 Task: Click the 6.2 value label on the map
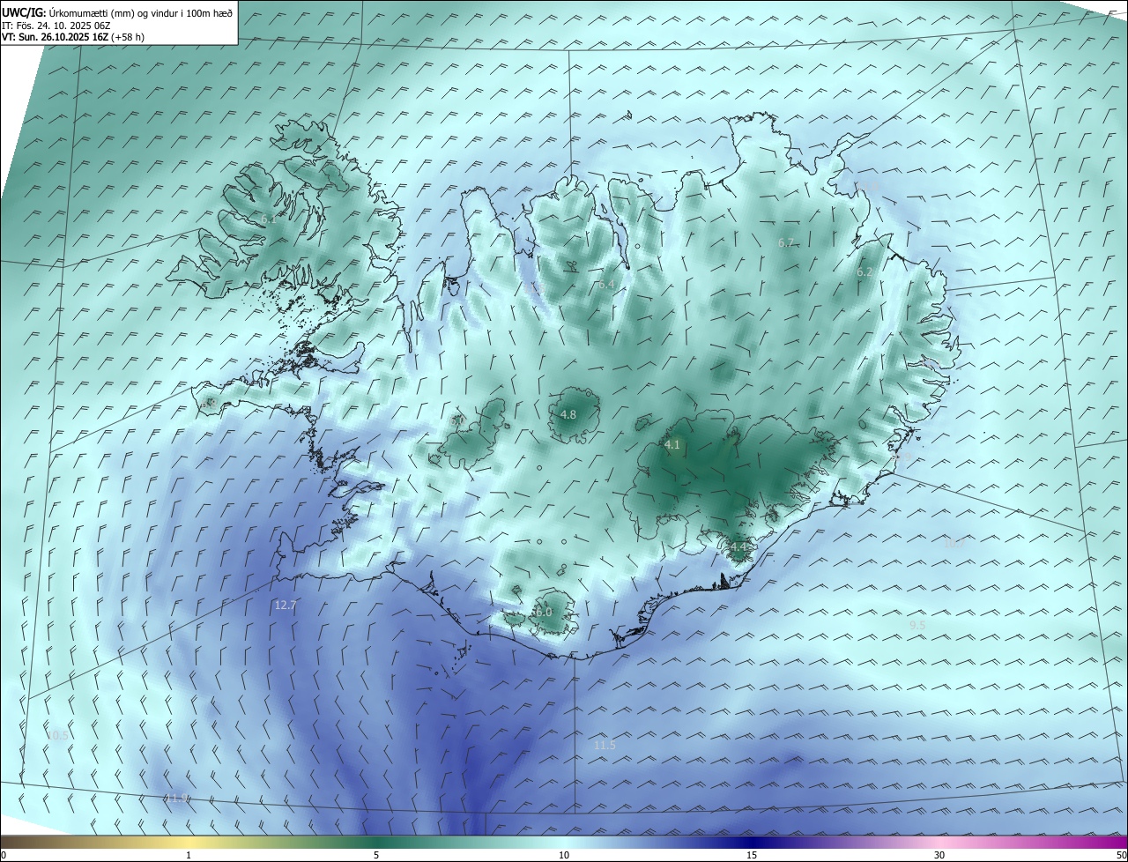click(x=865, y=272)
